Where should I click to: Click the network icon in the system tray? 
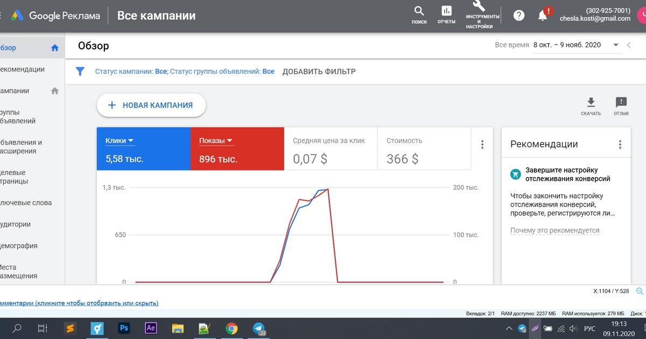(561, 328)
